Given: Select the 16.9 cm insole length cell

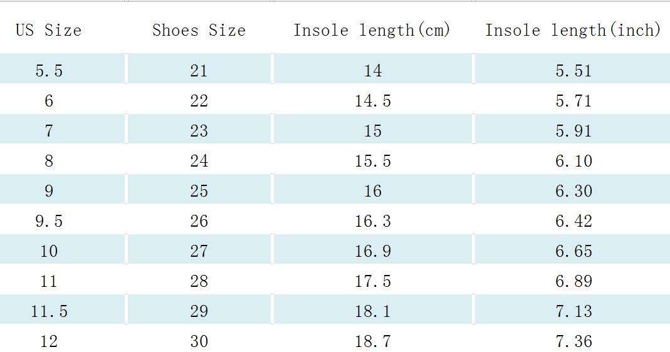Looking at the screenshot, I should (373, 251).
